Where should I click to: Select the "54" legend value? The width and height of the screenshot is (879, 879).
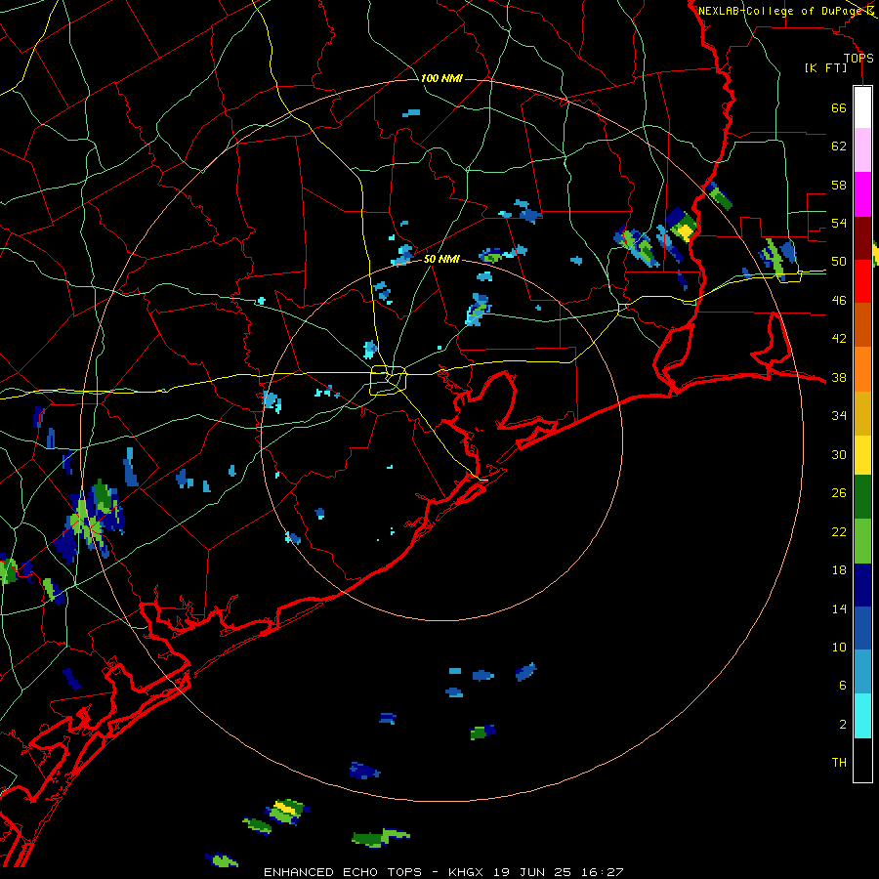[839, 223]
